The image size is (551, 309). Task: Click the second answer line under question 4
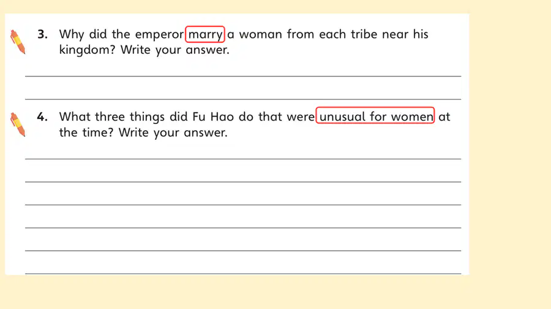tap(243, 182)
